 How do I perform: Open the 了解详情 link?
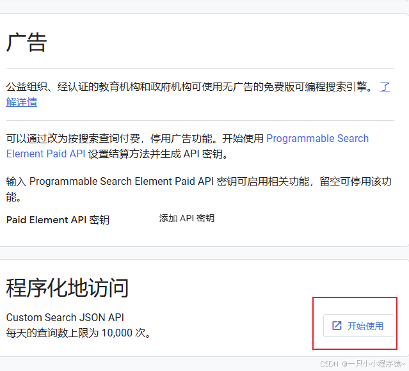[22, 102]
